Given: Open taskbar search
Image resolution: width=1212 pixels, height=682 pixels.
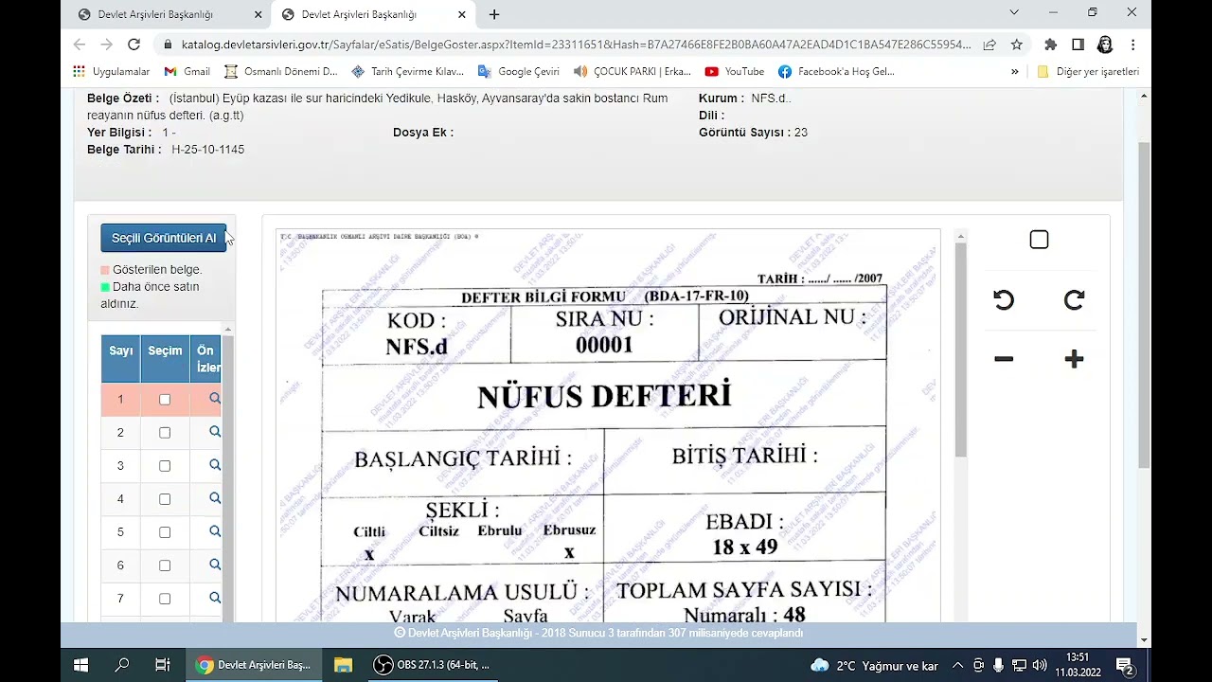Looking at the screenshot, I should pyautogui.click(x=121, y=665).
